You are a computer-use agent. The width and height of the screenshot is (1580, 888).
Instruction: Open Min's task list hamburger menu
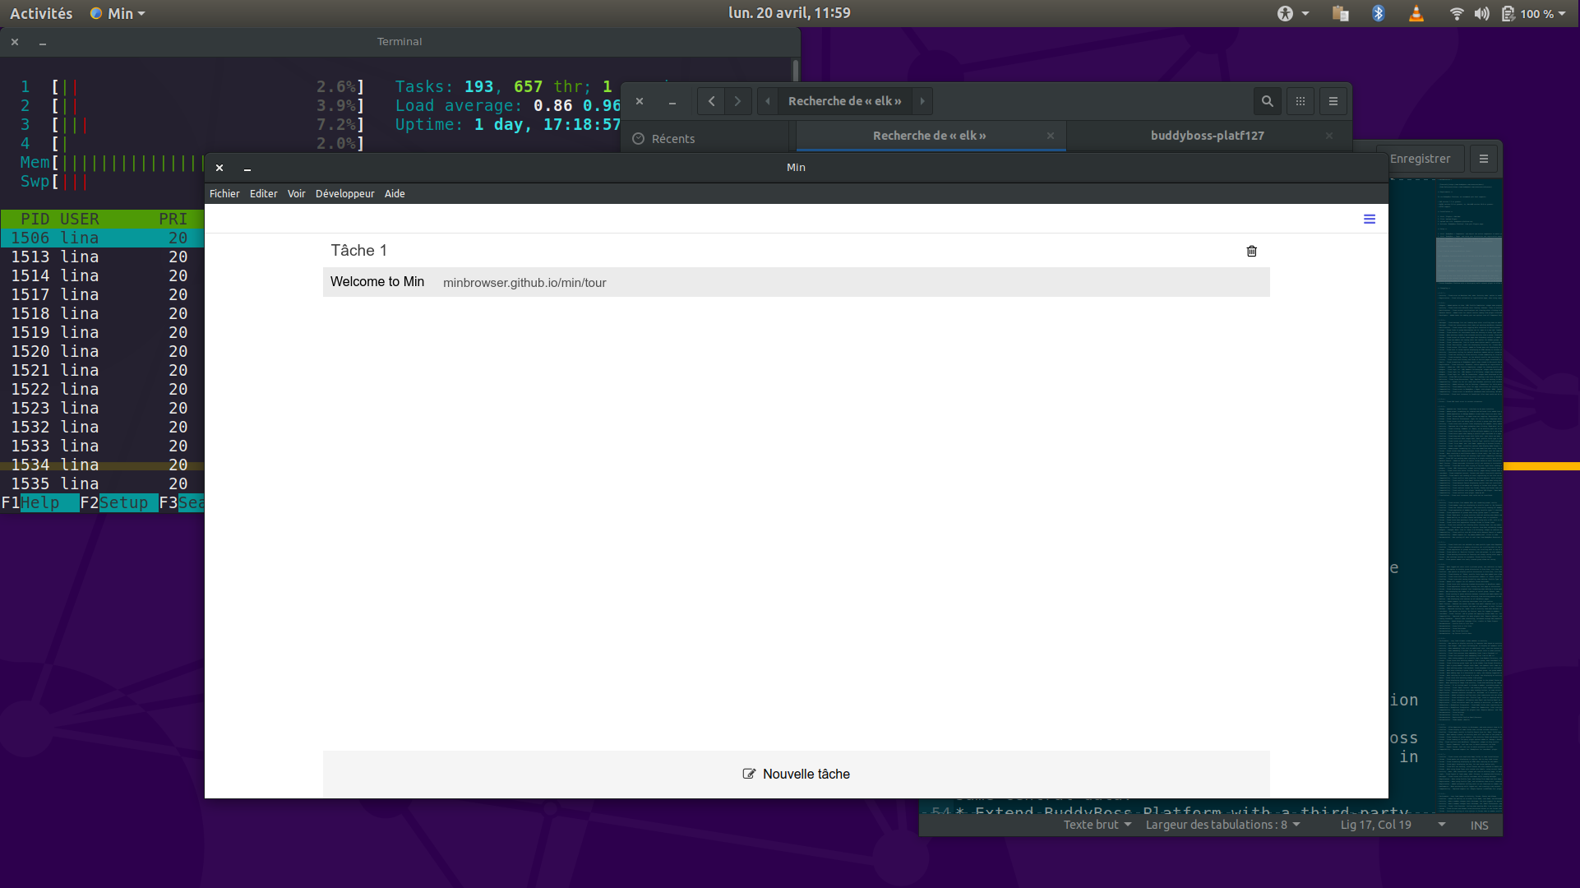tap(1369, 219)
